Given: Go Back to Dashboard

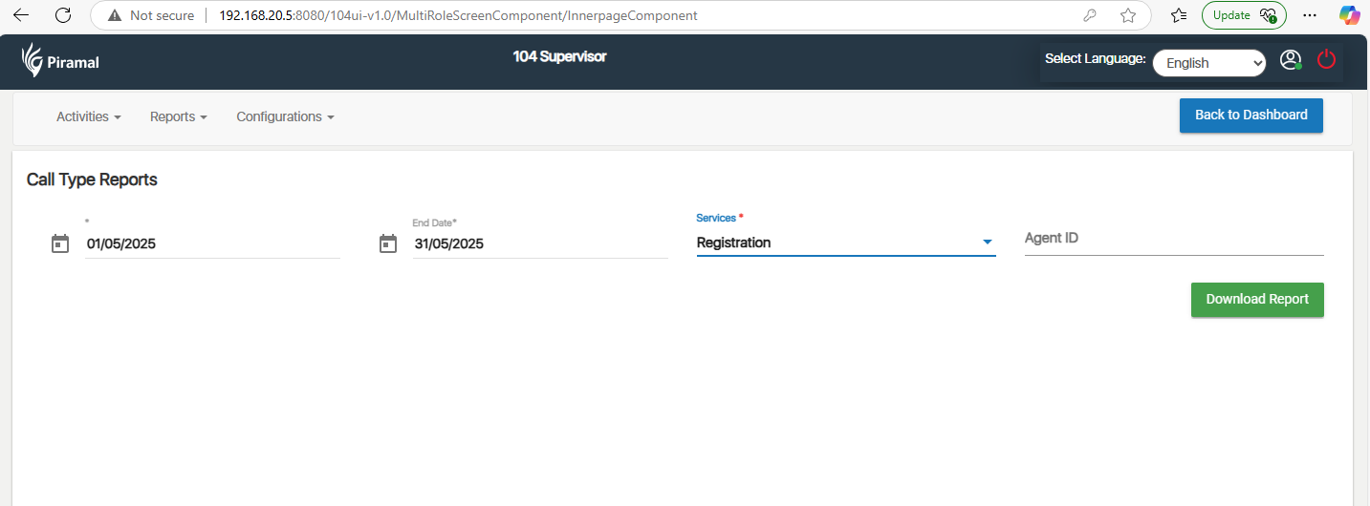Looking at the screenshot, I should click(x=1250, y=115).
